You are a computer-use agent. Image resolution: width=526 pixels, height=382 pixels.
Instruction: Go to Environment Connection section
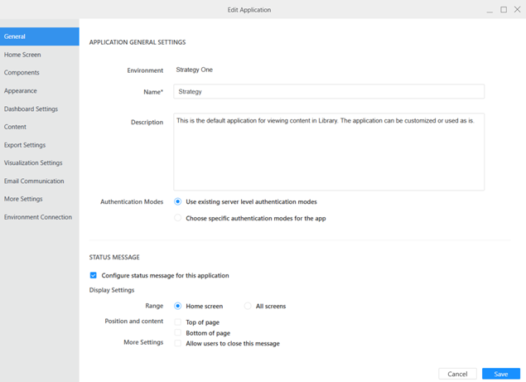pos(38,217)
